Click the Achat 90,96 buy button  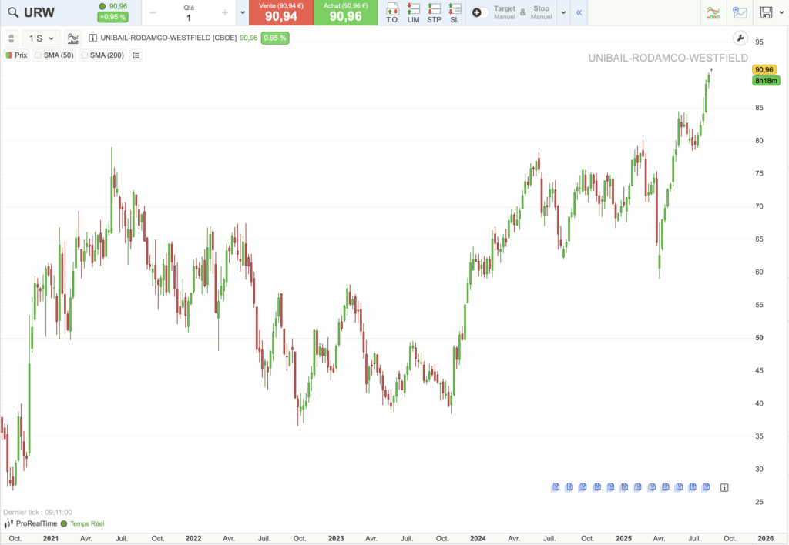[345, 12]
